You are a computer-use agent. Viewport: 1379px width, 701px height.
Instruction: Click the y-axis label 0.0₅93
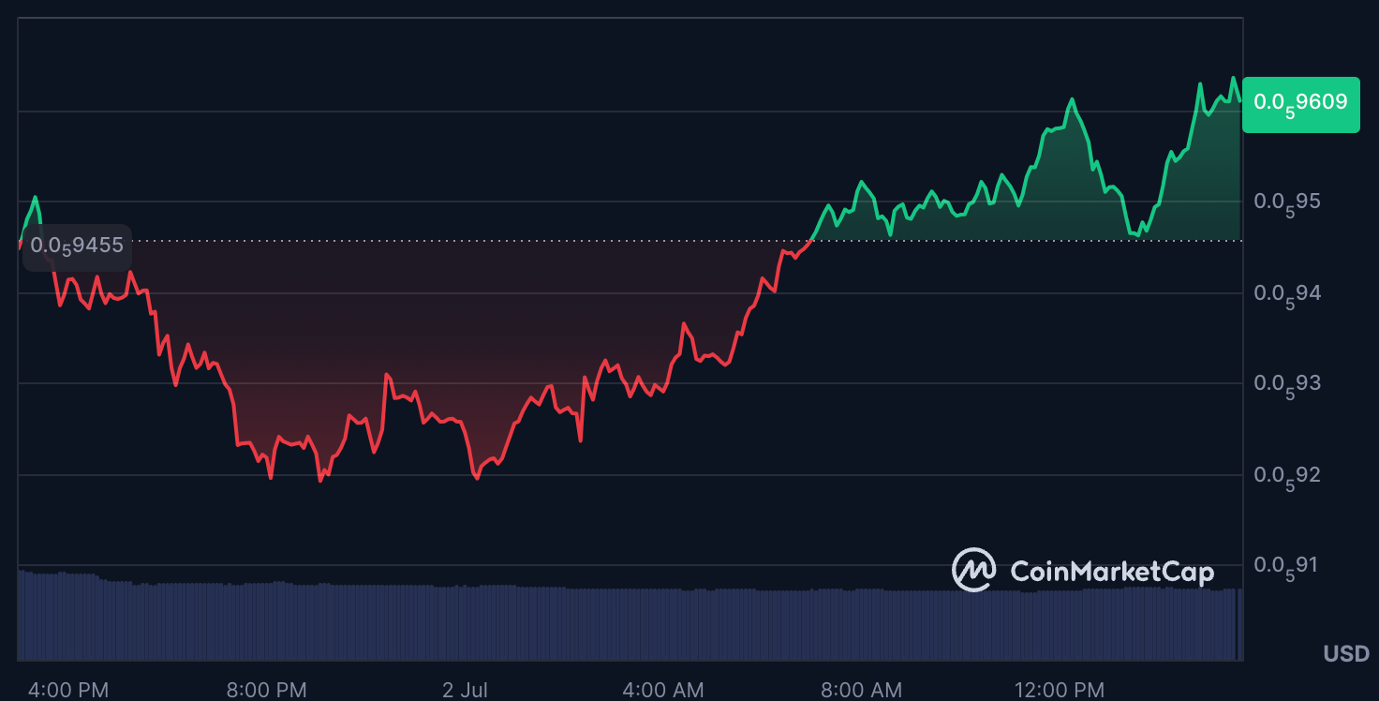[x=1287, y=384]
